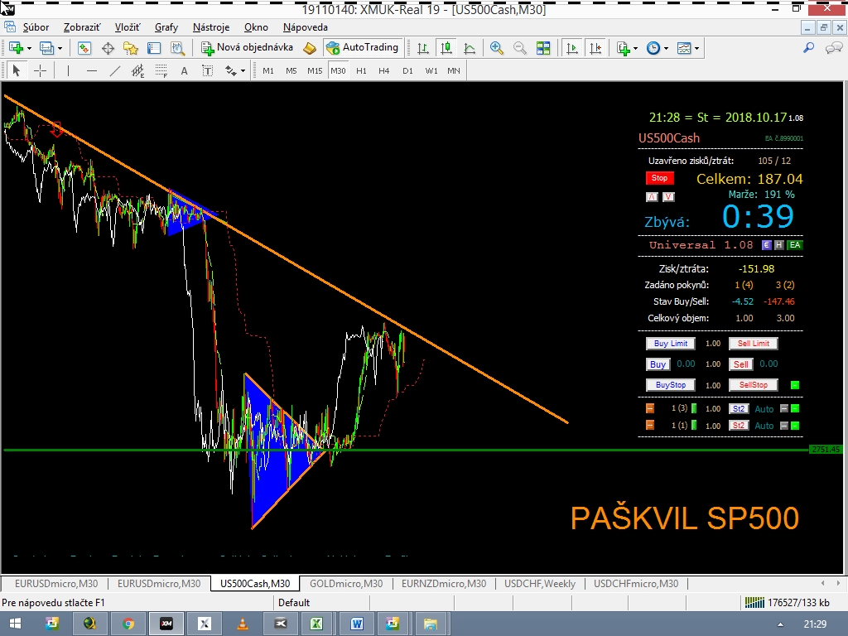Open the Súbor menu

36,27
